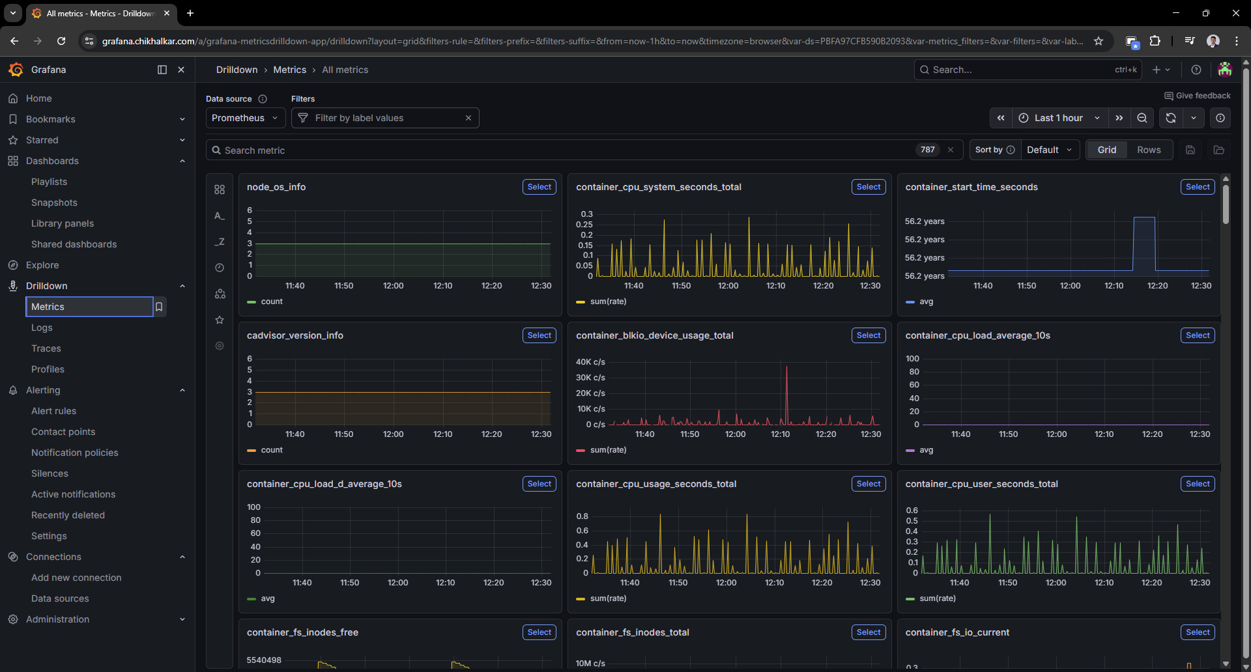1251x672 pixels.
Task: Switch the layout toggle to Rows
Action: click(1149, 150)
